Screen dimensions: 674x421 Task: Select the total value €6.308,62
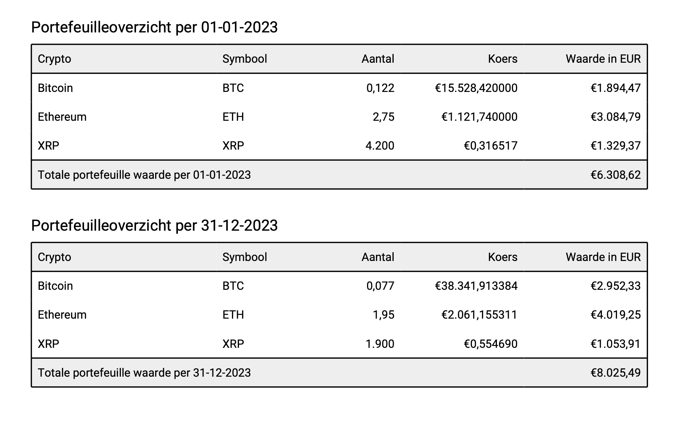[616, 175]
